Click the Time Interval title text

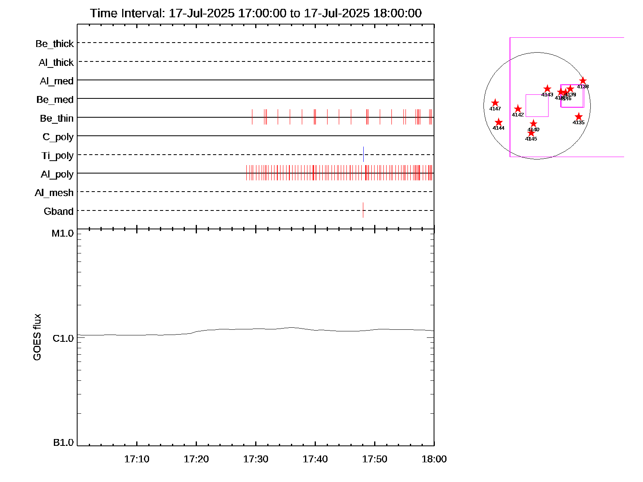(x=256, y=13)
